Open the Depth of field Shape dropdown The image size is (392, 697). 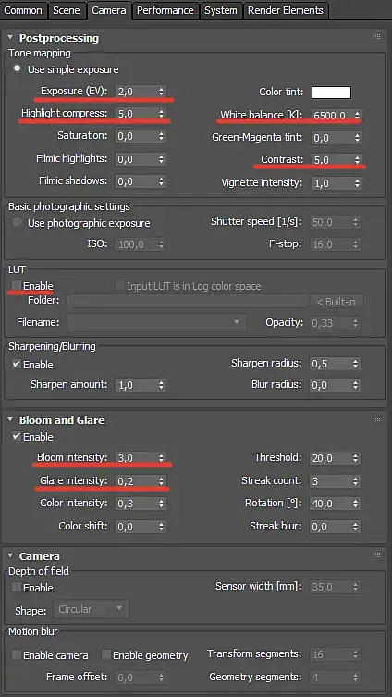[91, 609]
